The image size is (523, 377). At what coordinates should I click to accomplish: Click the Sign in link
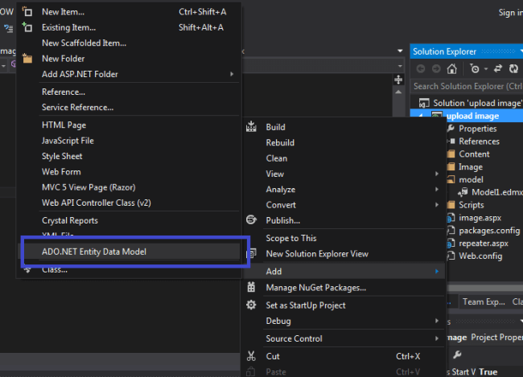tap(511, 13)
